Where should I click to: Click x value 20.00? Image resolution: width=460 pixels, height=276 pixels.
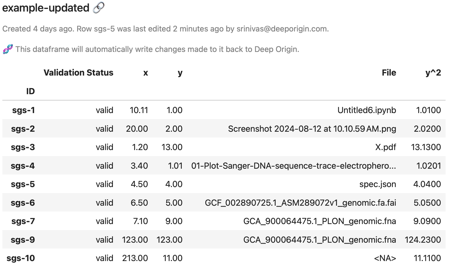point(137,129)
